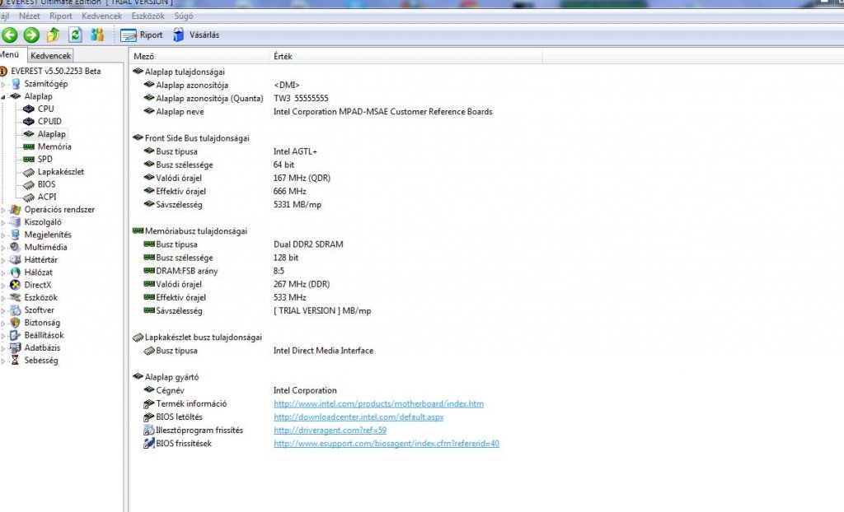Select the Memória icon in the tree
This screenshot has height=512, width=844.
[x=29, y=147]
